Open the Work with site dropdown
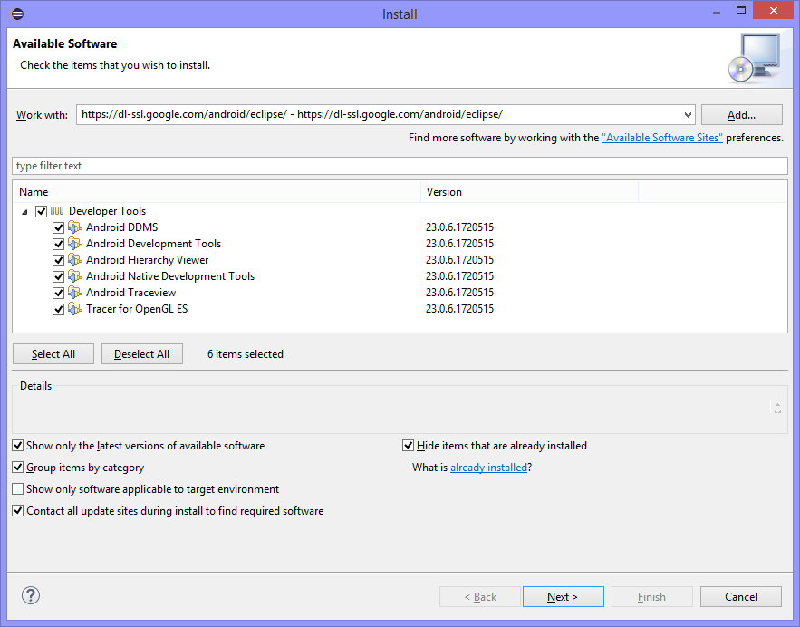The image size is (800, 627). (x=687, y=115)
